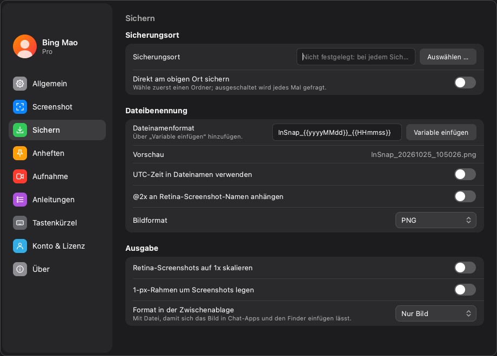The width and height of the screenshot is (497, 356).
Task: Click the Bing Mao user name
Action: tap(60, 43)
